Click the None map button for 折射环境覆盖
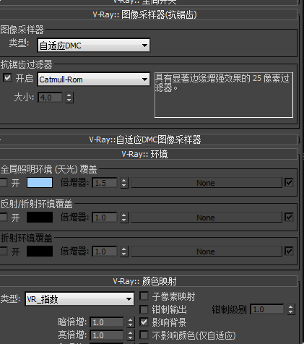The height and width of the screenshot is (344, 304). pyautogui.click(x=207, y=251)
